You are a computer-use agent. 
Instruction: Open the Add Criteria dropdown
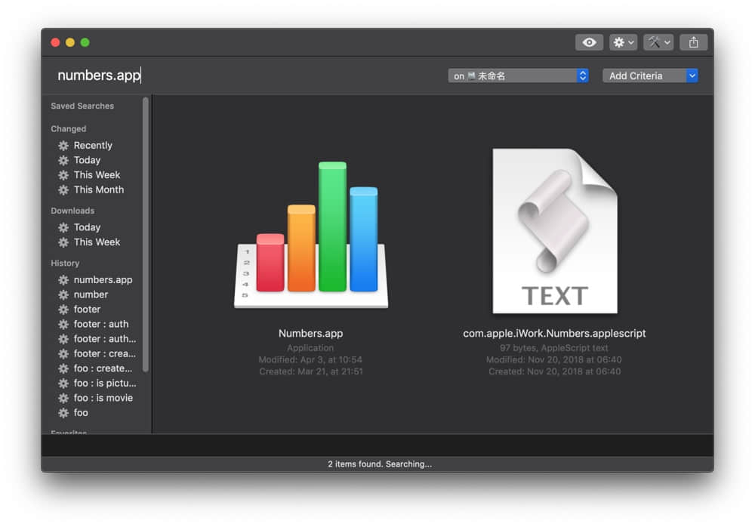(649, 76)
